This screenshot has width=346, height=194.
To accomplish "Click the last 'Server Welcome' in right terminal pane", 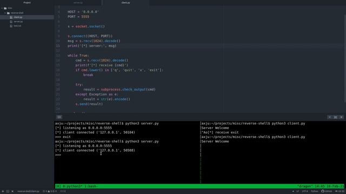I will click(x=215, y=141).
